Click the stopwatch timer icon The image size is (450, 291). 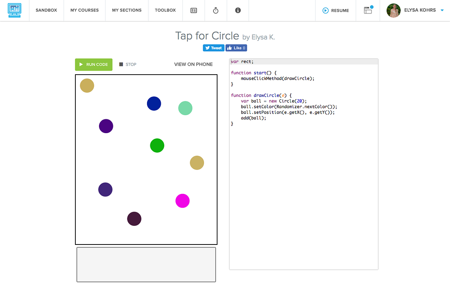point(216,10)
